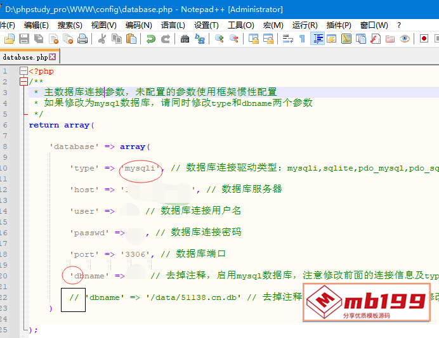Select the database.php file tab
This screenshot has height=338, width=439.
[25, 57]
